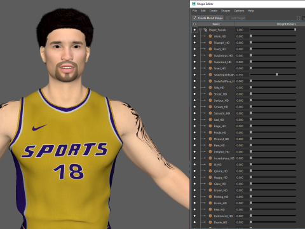Toggle visibility dot for Ignore_HD

pyautogui.click(x=194, y=171)
